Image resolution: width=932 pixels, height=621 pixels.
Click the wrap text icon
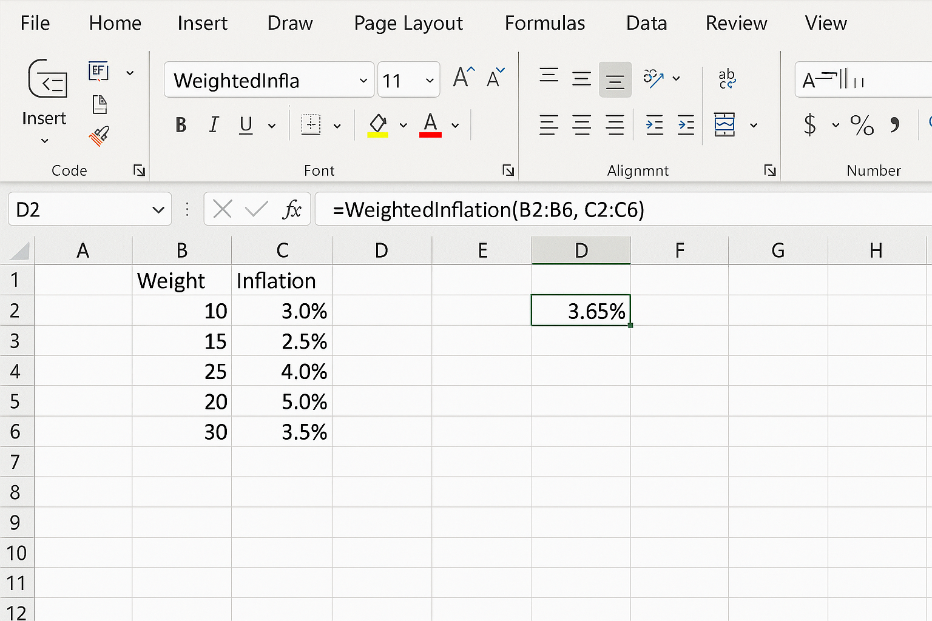coord(727,79)
